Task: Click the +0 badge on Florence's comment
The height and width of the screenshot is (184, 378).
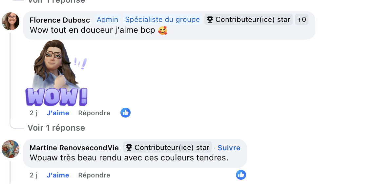Action: [302, 20]
